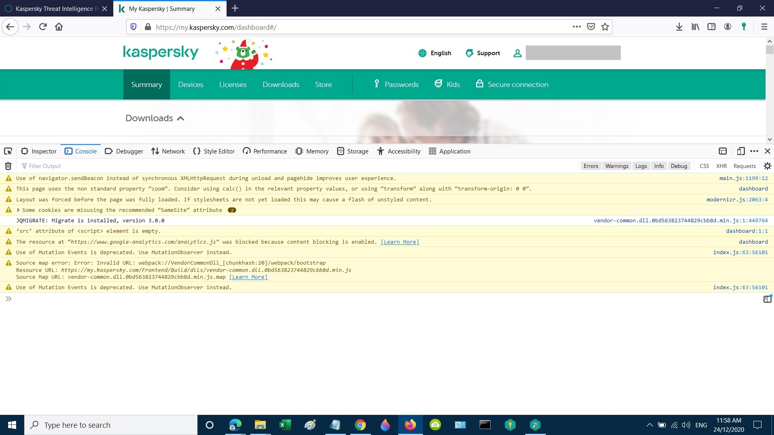Viewport: 774px width, 435px height.
Task: Click Windows taskbar search box
Action: click(x=111, y=425)
